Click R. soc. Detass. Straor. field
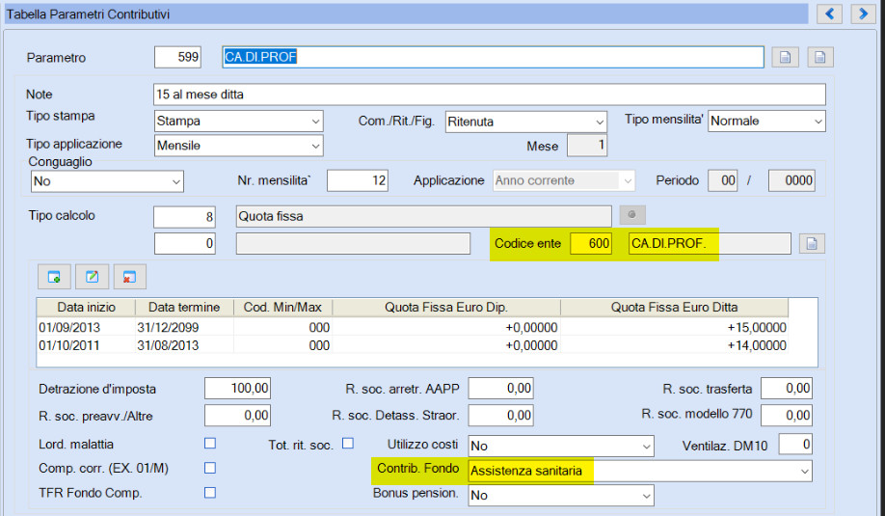The image size is (885, 516). click(500, 416)
